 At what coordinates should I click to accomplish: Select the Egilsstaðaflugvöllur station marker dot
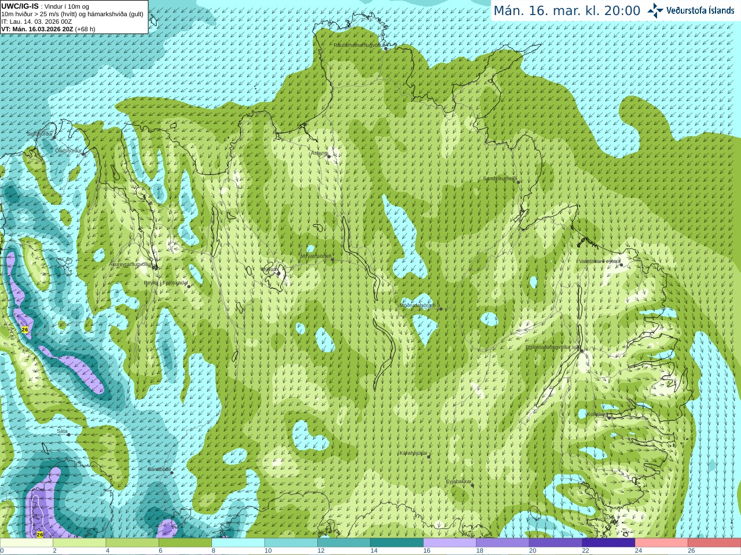[x=582, y=350]
